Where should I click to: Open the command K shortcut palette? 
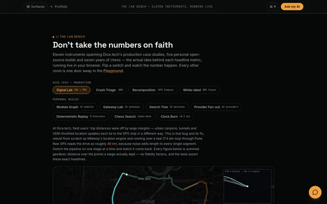click(x=273, y=7)
